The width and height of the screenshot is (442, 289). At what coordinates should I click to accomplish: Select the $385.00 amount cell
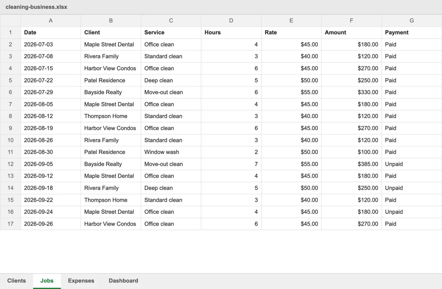[351, 164]
